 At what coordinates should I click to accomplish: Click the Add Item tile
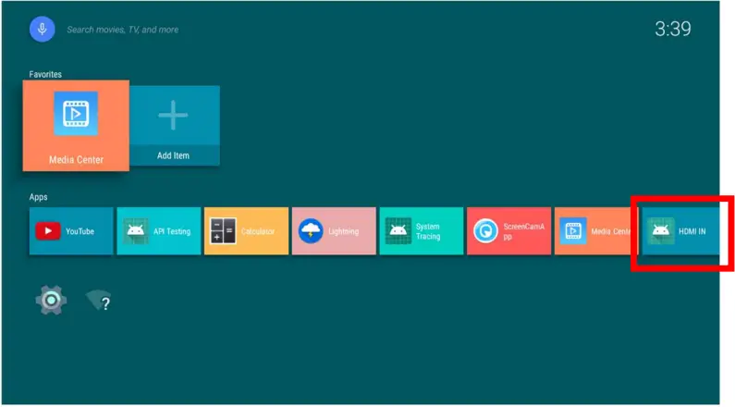[175, 125]
